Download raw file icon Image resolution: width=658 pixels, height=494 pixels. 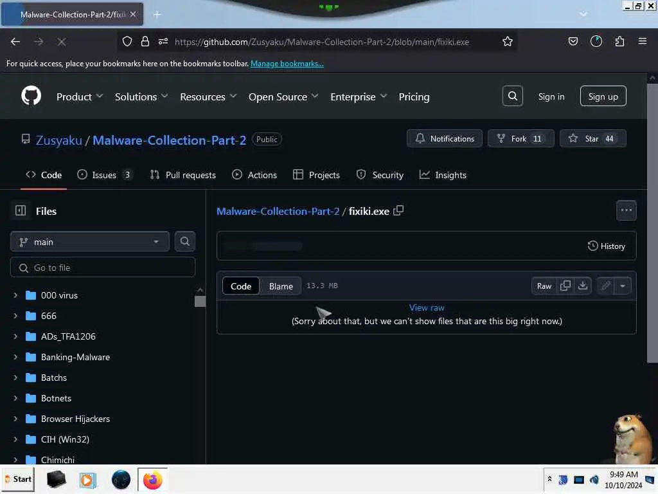point(582,286)
